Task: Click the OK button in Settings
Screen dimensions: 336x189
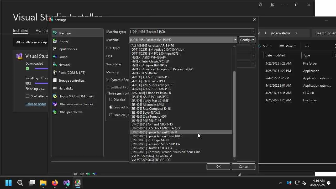Action: (218, 166)
